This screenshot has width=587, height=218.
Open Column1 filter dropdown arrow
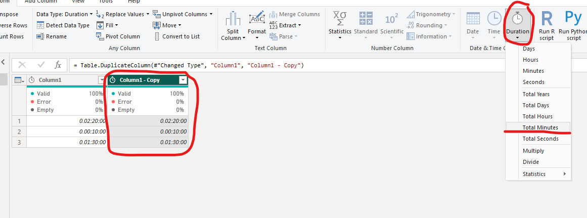click(102, 80)
